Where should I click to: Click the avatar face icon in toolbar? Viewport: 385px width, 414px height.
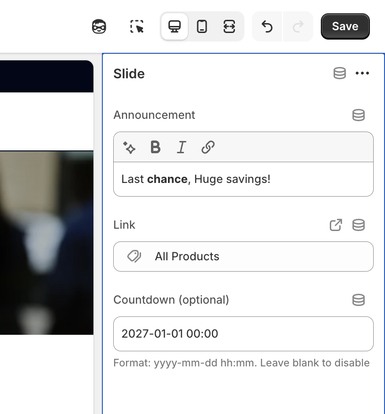click(99, 26)
